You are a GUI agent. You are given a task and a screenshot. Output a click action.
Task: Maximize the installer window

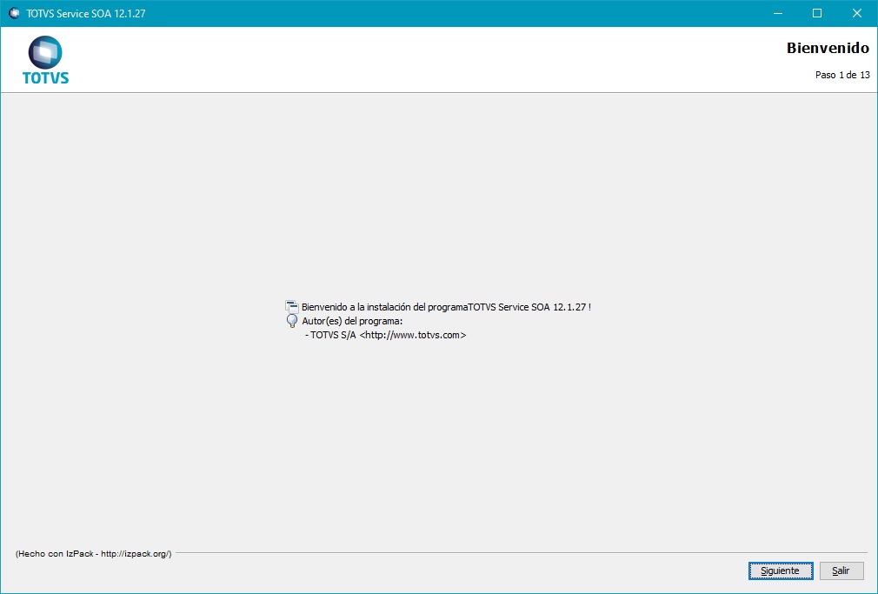(x=817, y=13)
